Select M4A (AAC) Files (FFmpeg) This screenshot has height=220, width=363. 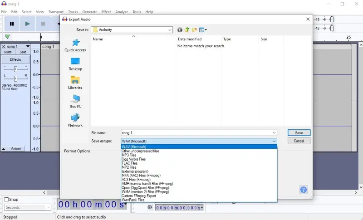[199, 176]
